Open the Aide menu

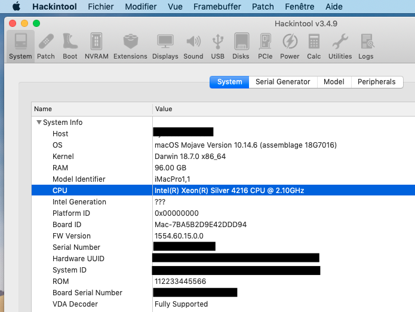click(334, 7)
